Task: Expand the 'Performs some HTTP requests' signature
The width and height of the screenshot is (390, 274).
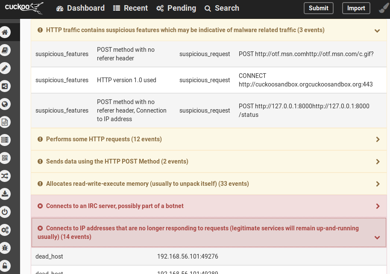Action: click(377, 139)
